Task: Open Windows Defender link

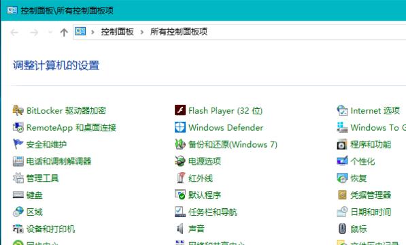Action: point(226,127)
